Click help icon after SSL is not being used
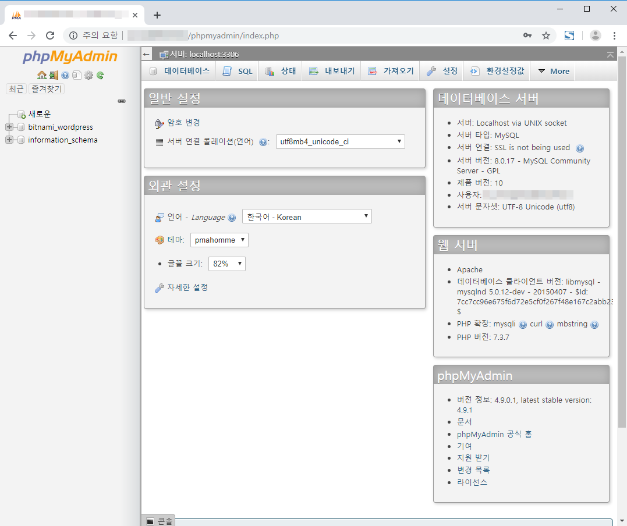The height and width of the screenshot is (526, 627). tap(579, 149)
